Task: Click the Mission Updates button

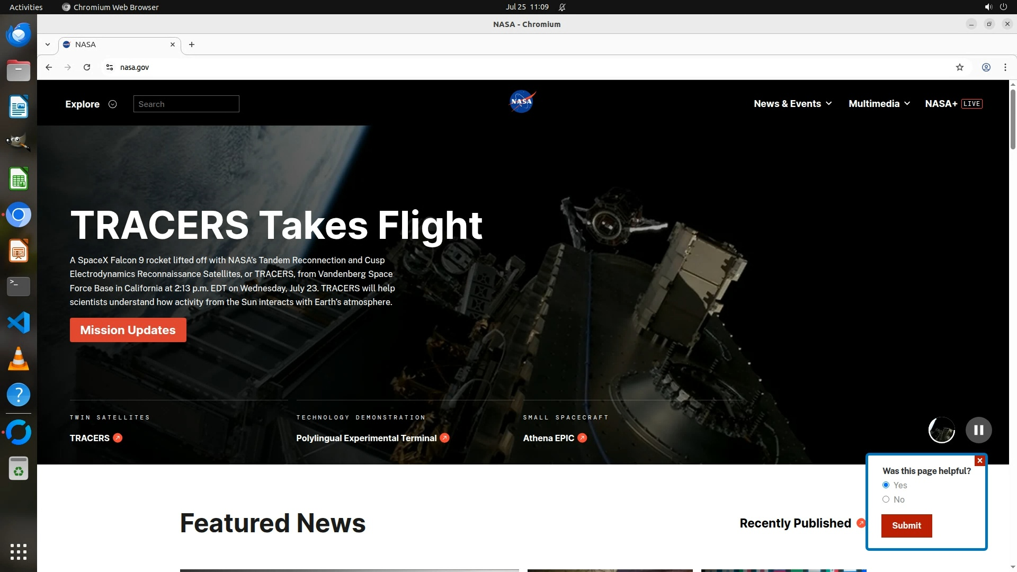Action: (128, 330)
